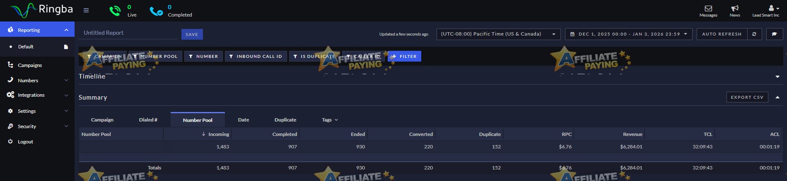Switch to the Dialed # tab
Screen dimensions: 787x181
pyautogui.click(x=148, y=120)
